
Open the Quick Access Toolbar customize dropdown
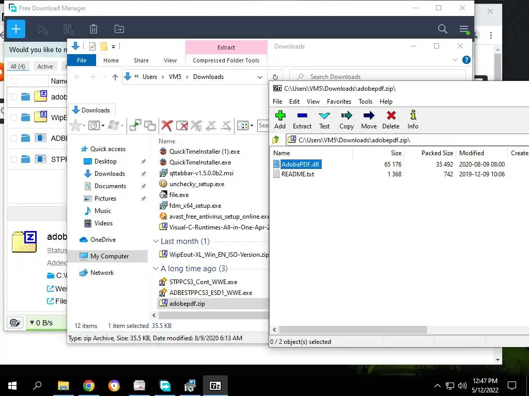113,46
